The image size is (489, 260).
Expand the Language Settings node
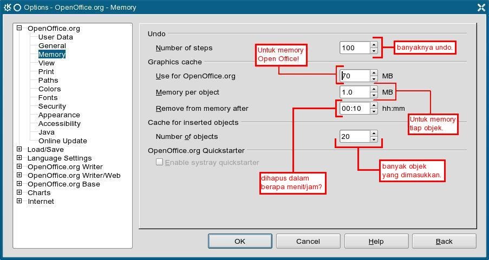click(19, 158)
